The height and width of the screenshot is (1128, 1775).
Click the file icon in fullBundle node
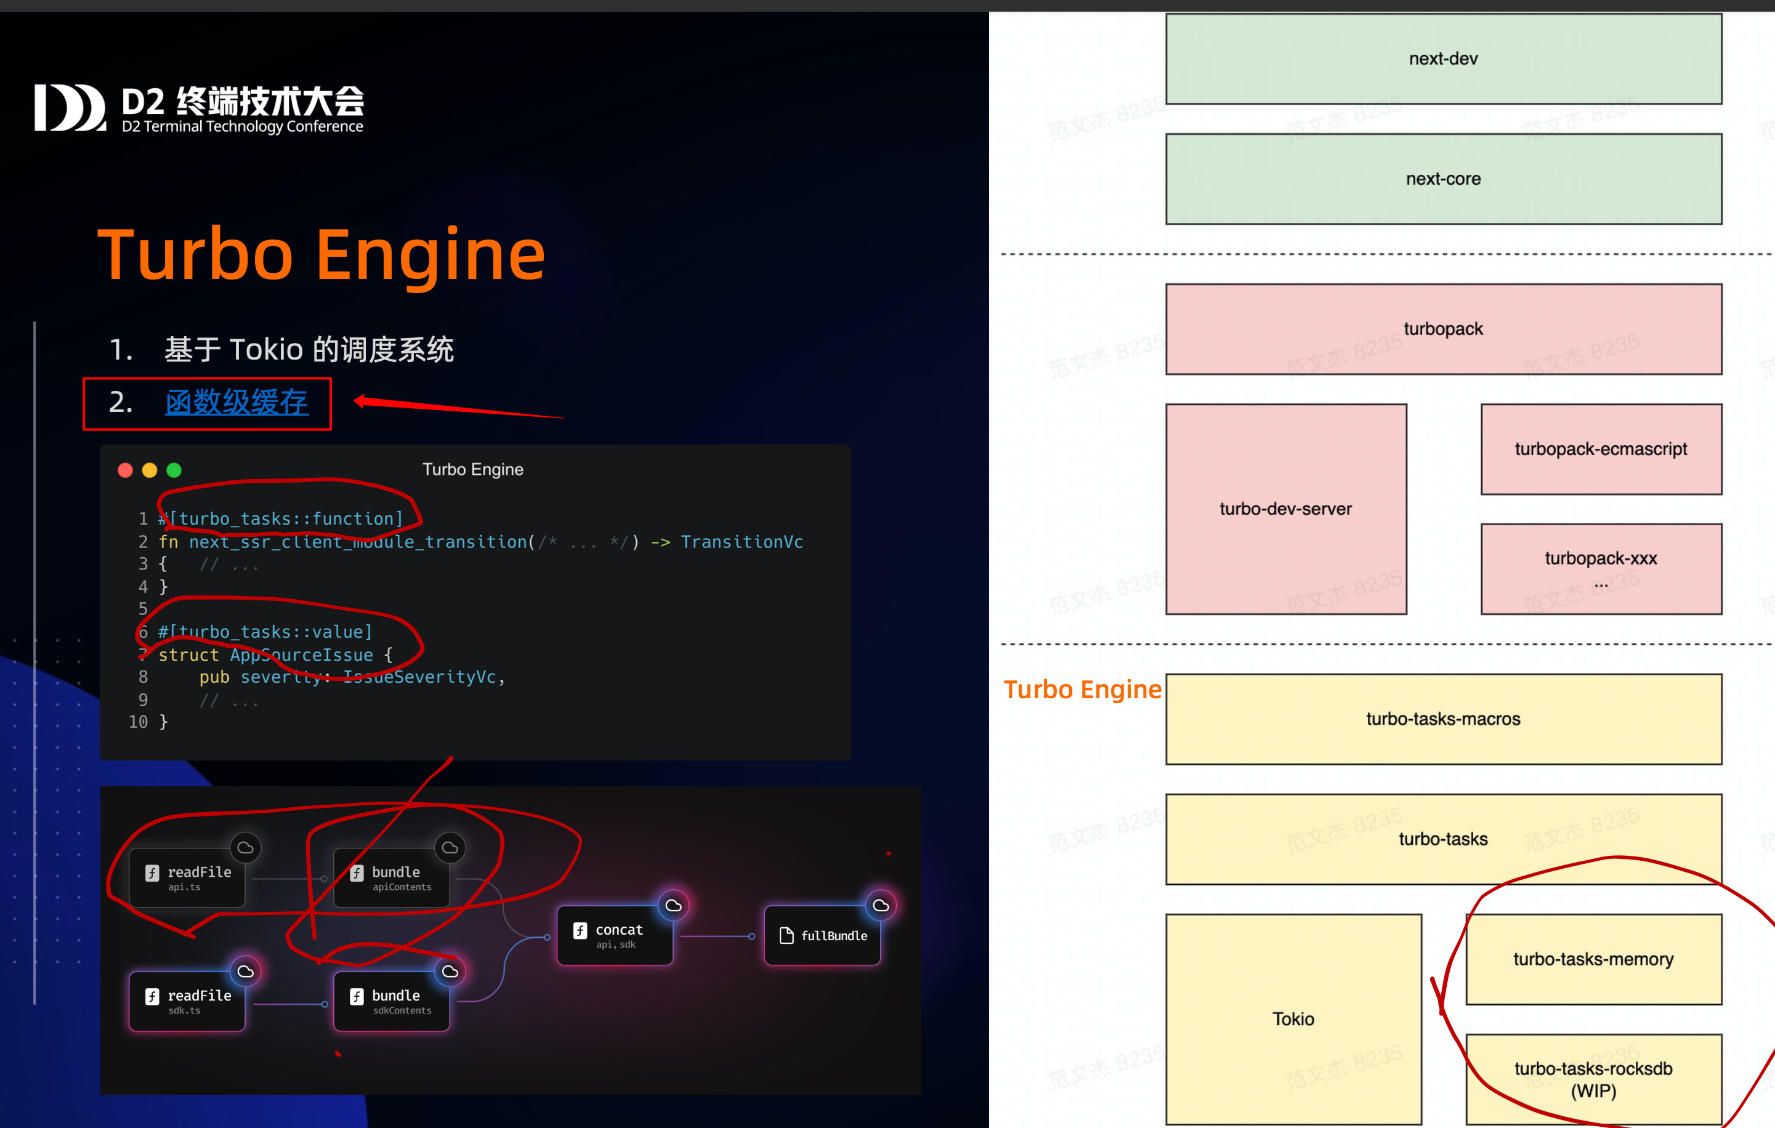click(x=786, y=936)
